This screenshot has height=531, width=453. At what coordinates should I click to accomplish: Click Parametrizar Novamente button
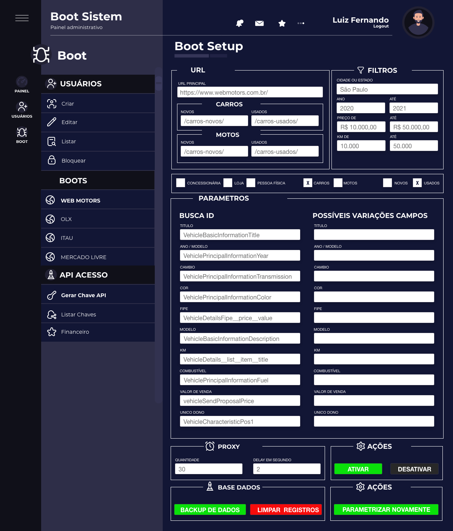click(386, 510)
